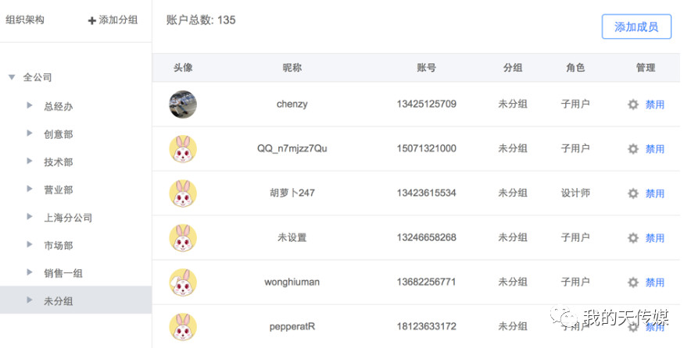Image resolution: width=691 pixels, height=348 pixels.
Task: Expand the 上海分公司 group arrow
Action: point(30,216)
